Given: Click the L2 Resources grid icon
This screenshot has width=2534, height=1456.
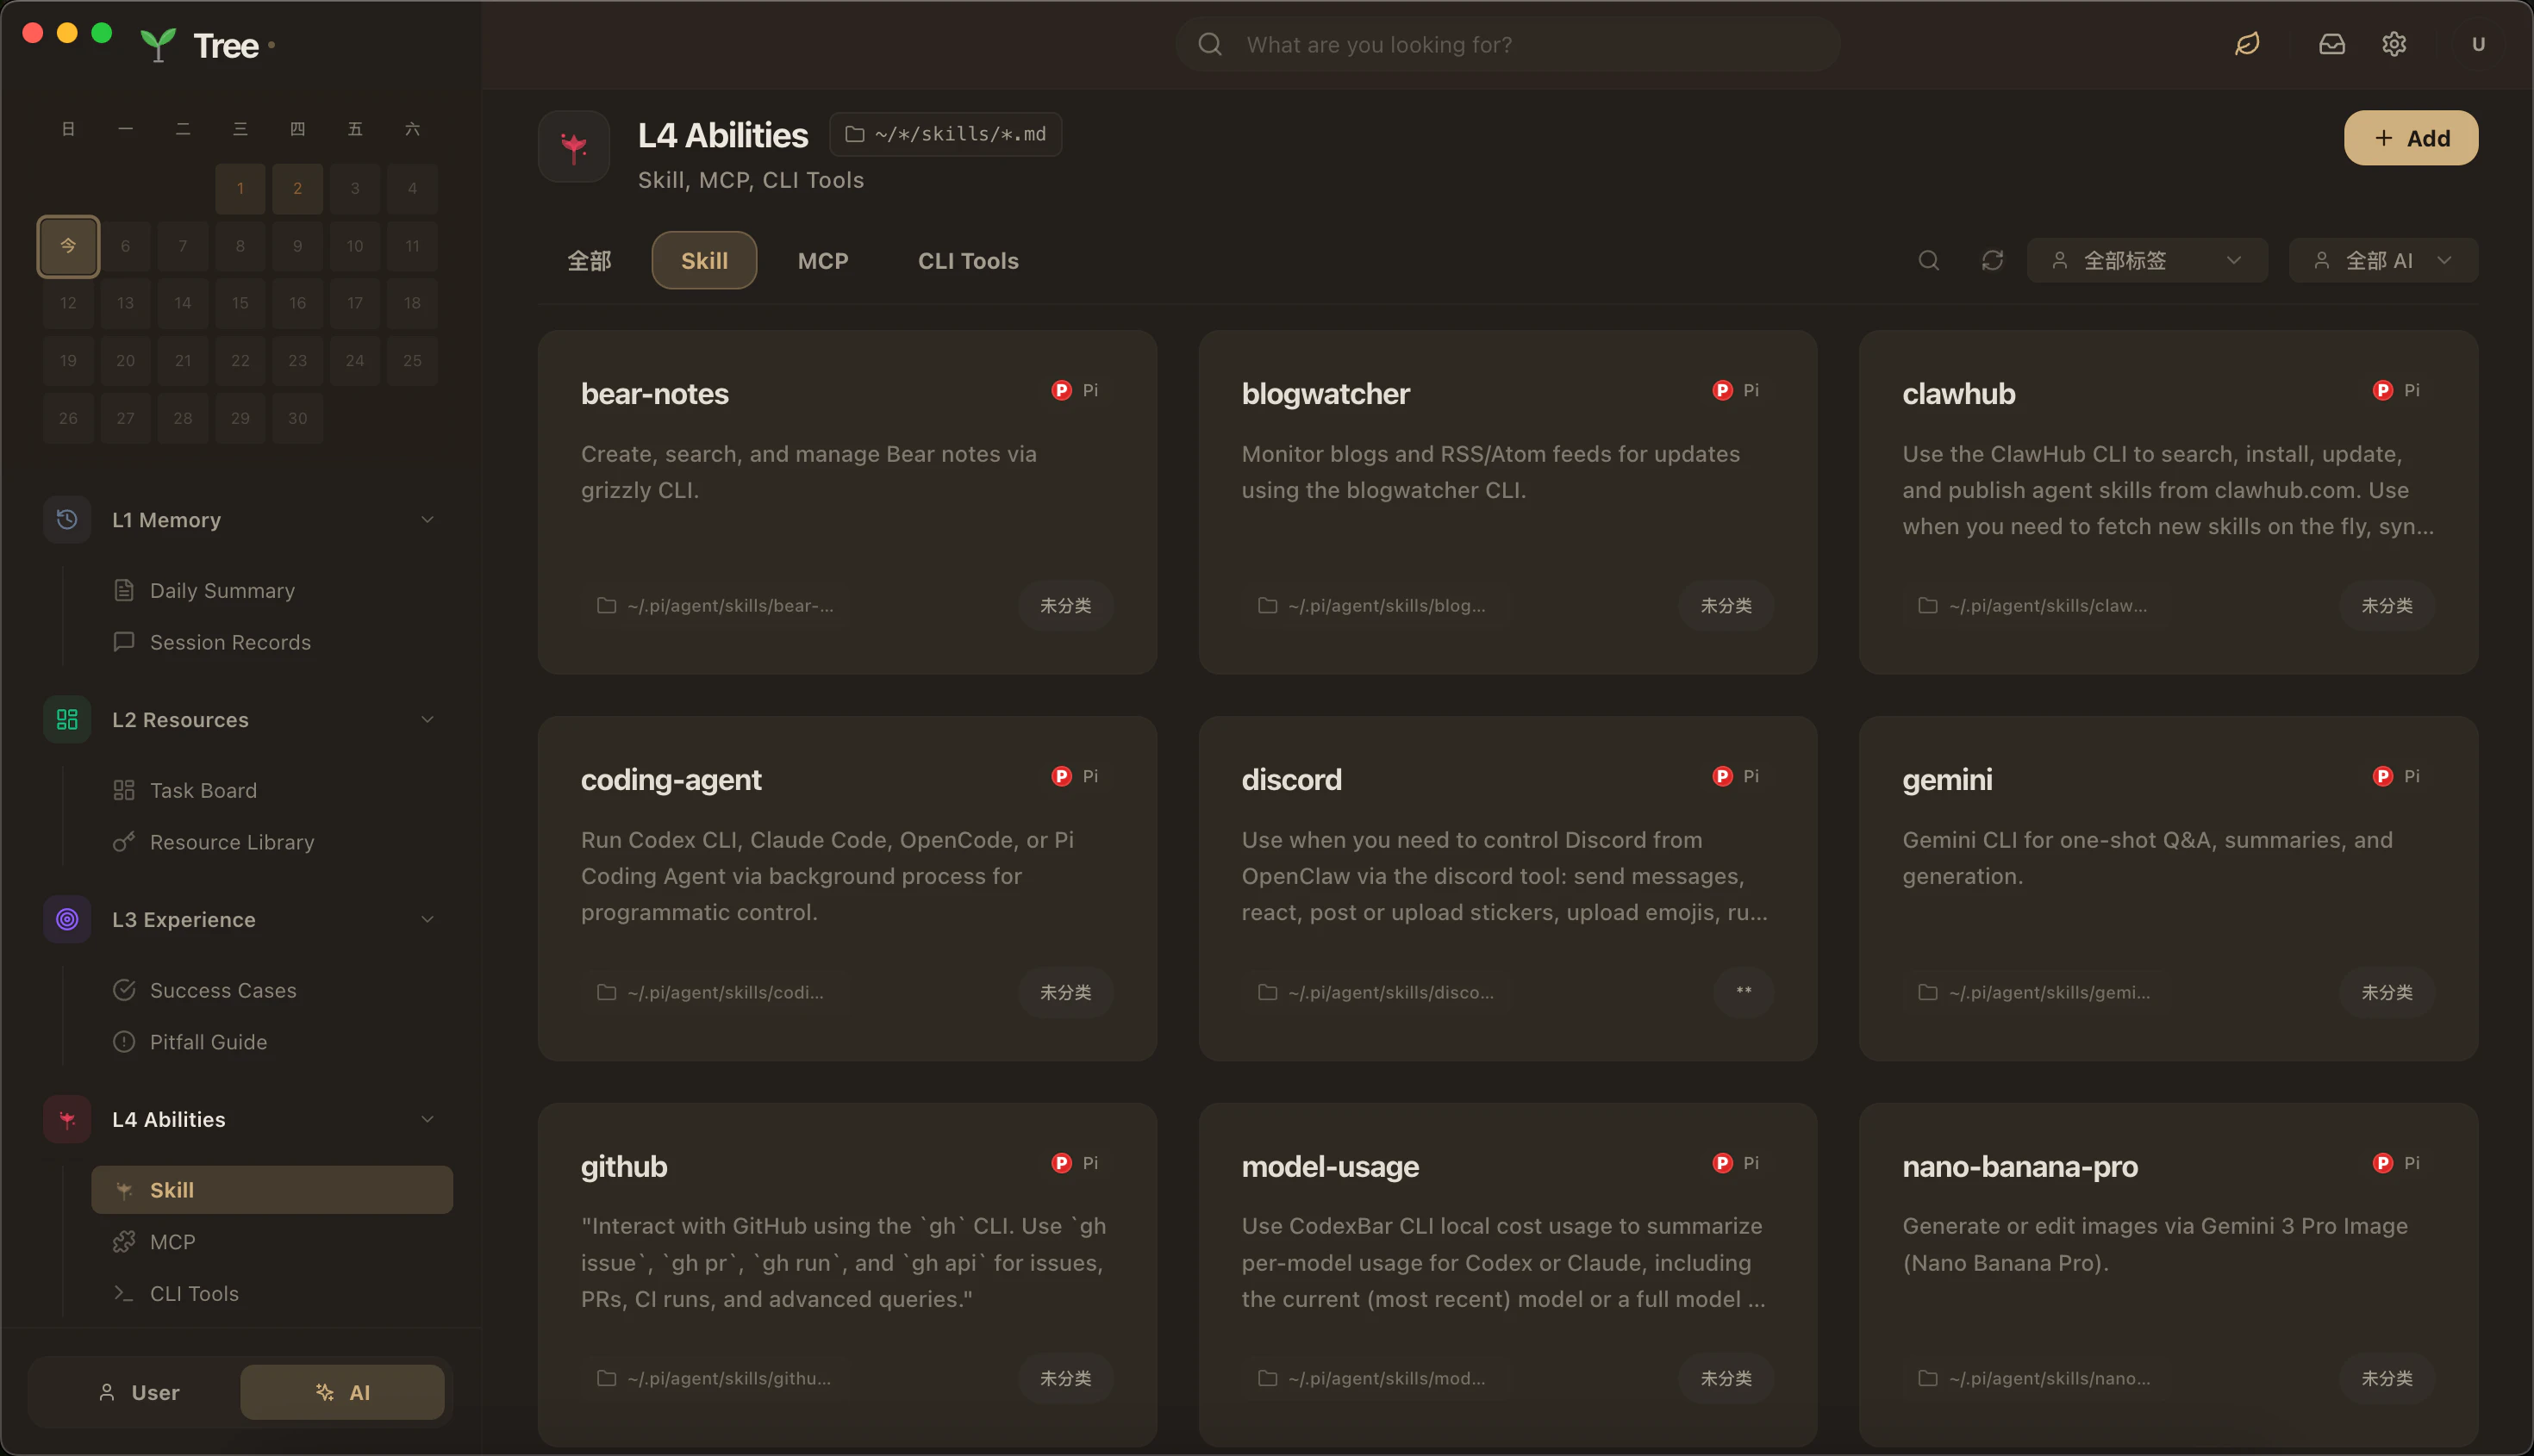Looking at the screenshot, I should coord(67,720).
